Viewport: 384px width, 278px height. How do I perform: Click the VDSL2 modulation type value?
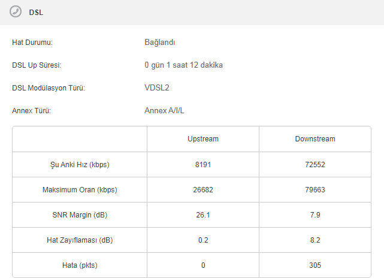coord(157,87)
